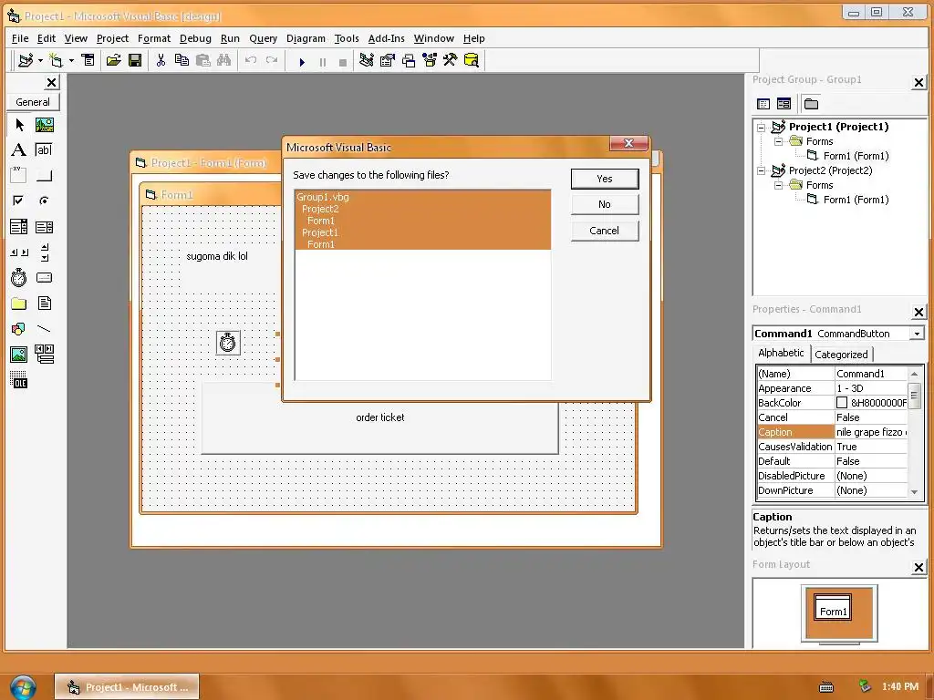Click the BackColor color swatch in properties
Viewport: 934px width, 700px height.
[x=842, y=403]
